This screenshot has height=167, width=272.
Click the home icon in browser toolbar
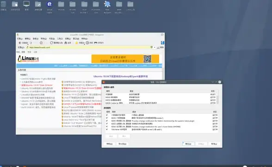click(x=66, y=43)
